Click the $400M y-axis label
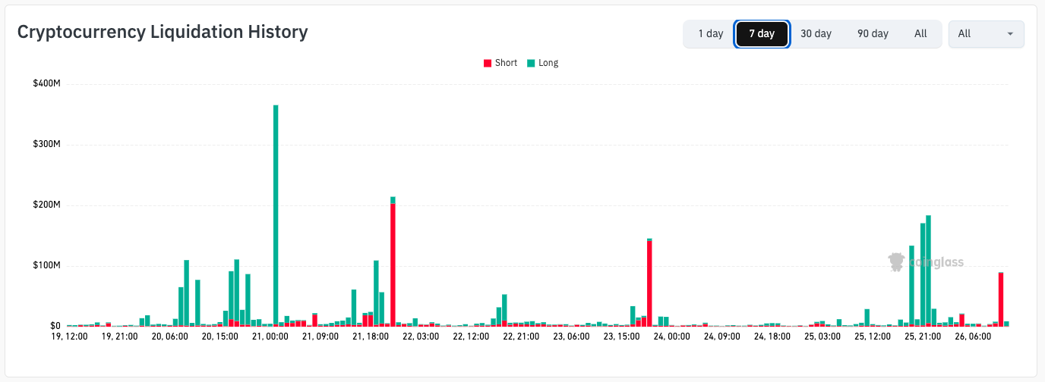Screen dimensions: 1045x382 coord(47,83)
